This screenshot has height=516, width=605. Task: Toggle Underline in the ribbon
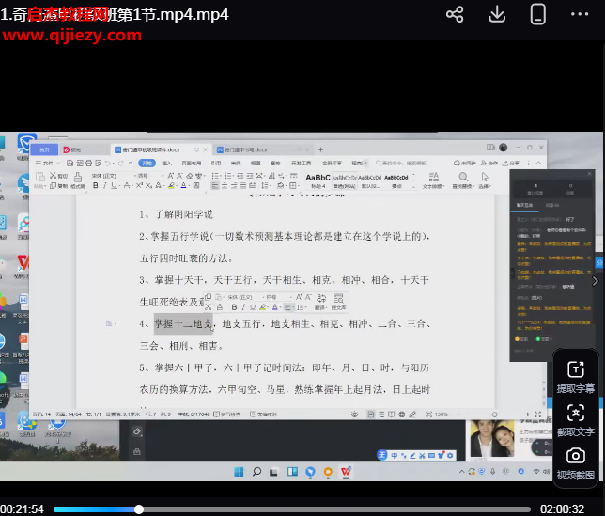114,186
